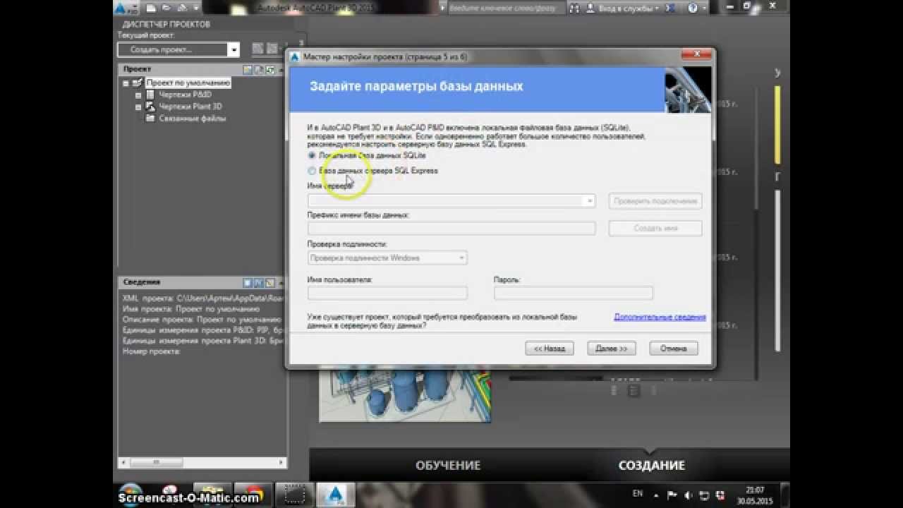Open the 'Имя сервера' combo box

[451, 201]
